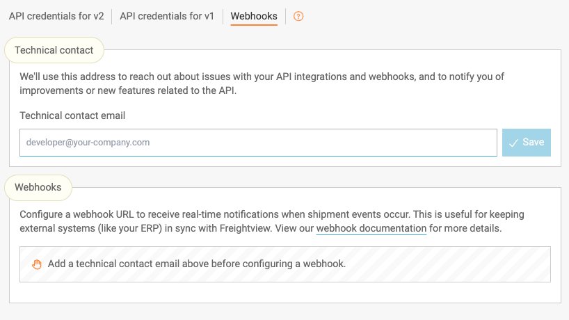Click the add technical contact notice banner

point(285,264)
